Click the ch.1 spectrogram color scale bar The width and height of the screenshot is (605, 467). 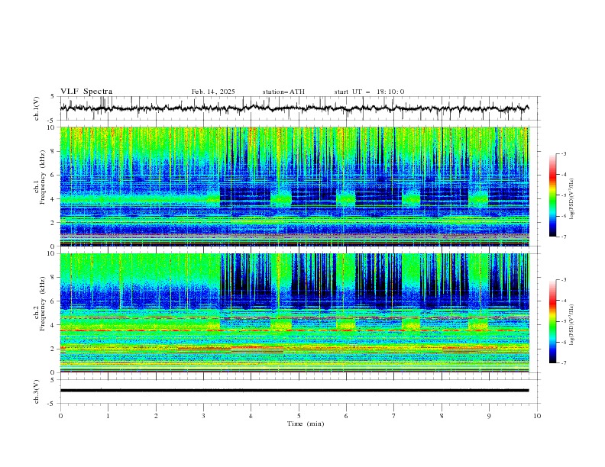point(552,195)
